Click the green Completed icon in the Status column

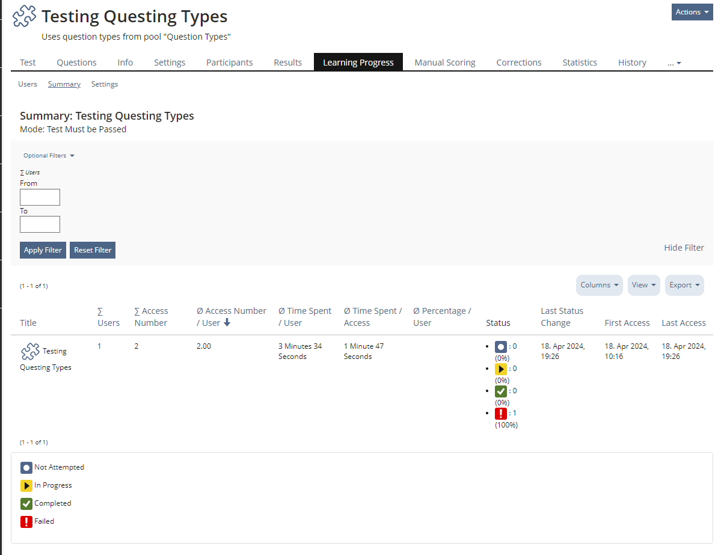pyautogui.click(x=501, y=391)
